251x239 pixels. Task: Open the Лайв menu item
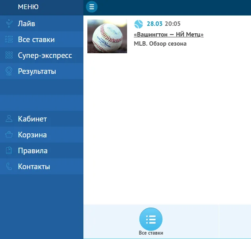[x=42, y=23]
